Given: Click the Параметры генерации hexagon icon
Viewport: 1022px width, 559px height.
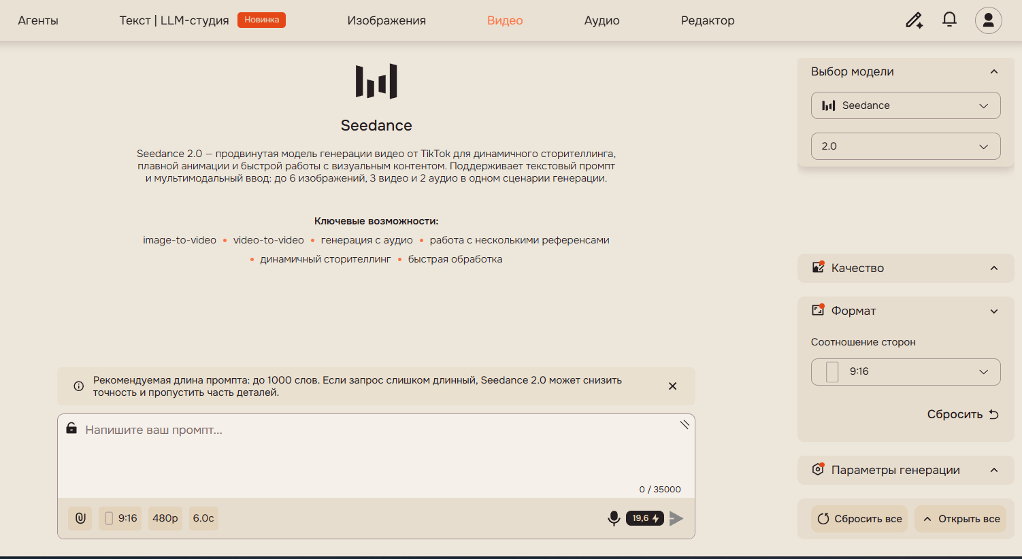Looking at the screenshot, I should pyautogui.click(x=819, y=469).
